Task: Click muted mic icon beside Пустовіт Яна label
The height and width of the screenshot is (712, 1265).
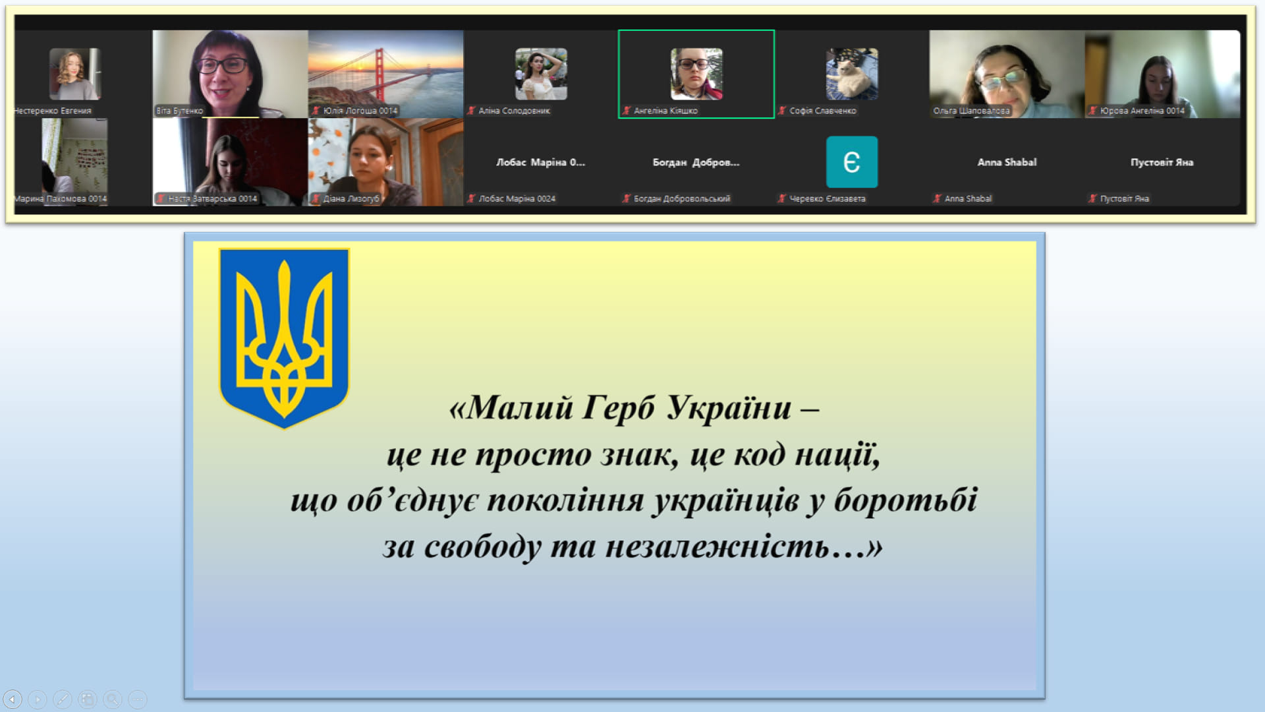Action: (1093, 198)
